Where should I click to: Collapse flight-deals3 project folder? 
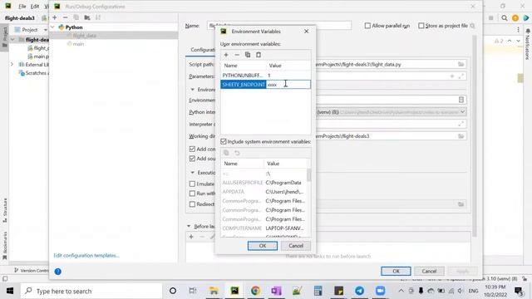point(12,40)
